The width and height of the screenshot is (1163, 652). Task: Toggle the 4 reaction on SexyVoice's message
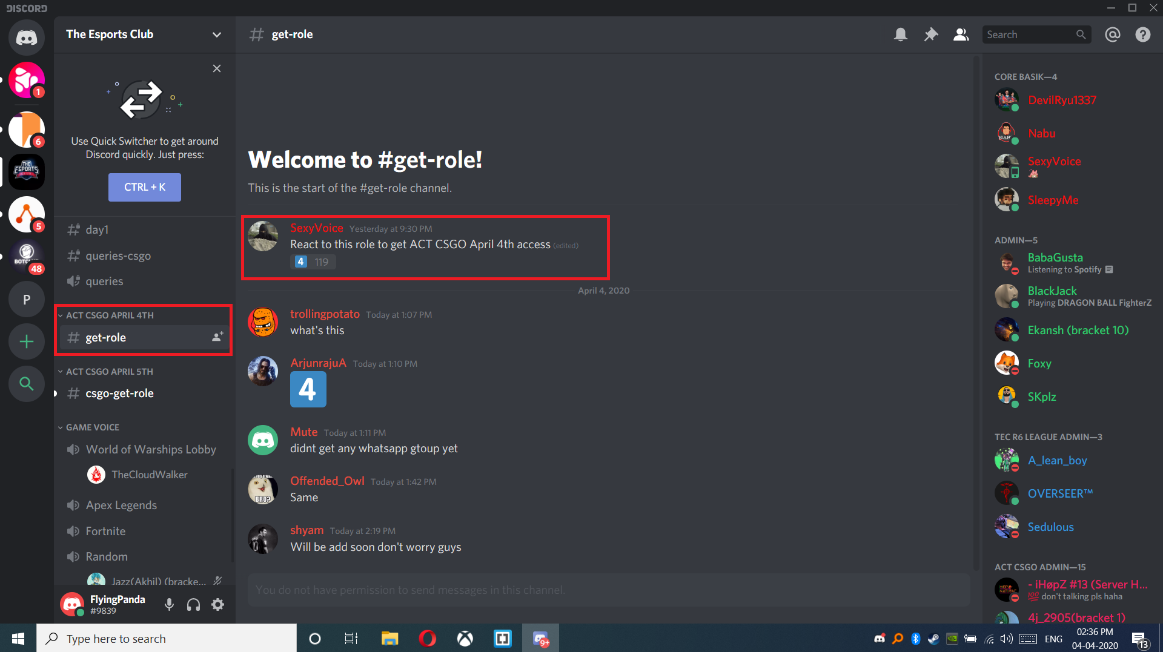click(x=313, y=262)
